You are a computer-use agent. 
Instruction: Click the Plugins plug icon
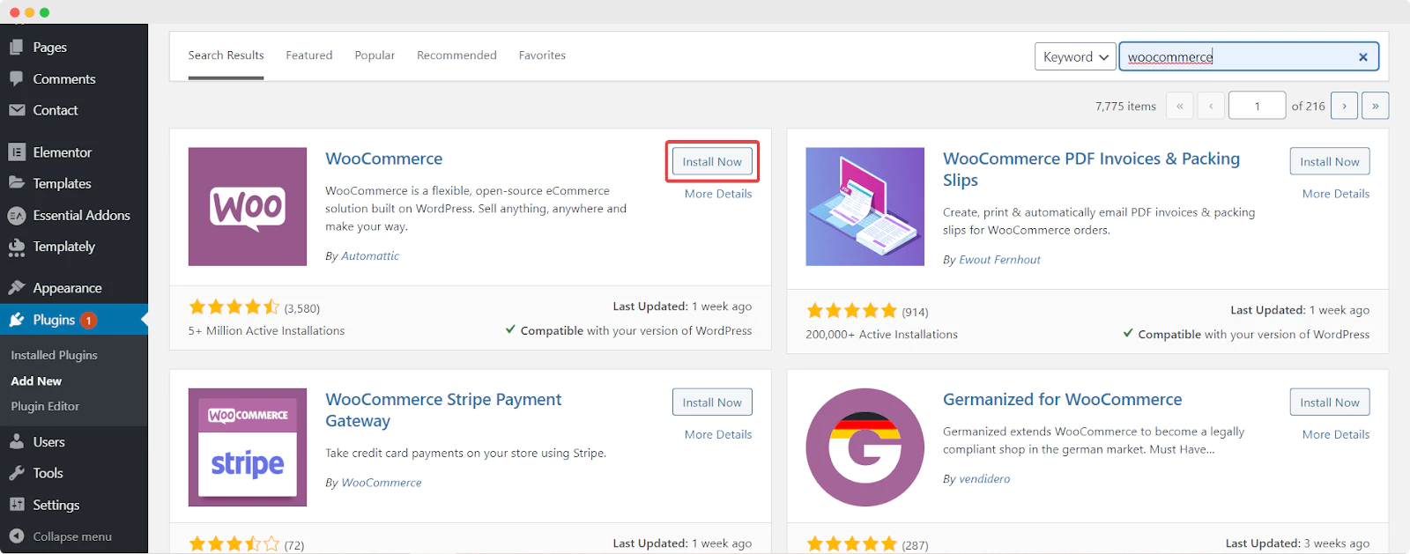point(17,320)
